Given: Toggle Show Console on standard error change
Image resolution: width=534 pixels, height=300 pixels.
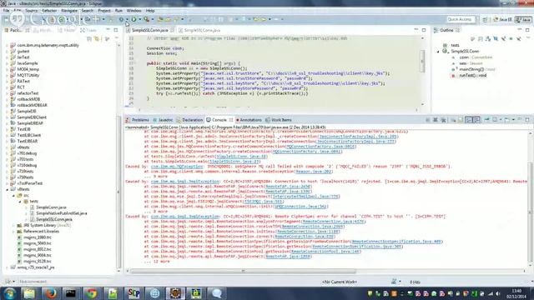Looking at the screenshot, I should 476,120.
